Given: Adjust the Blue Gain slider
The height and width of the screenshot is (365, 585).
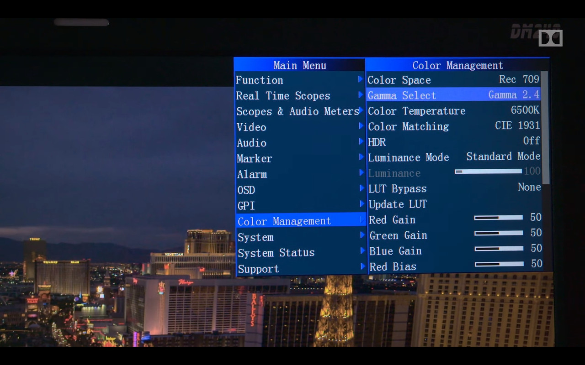Looking at the screenshot, I should coord(499,249).
